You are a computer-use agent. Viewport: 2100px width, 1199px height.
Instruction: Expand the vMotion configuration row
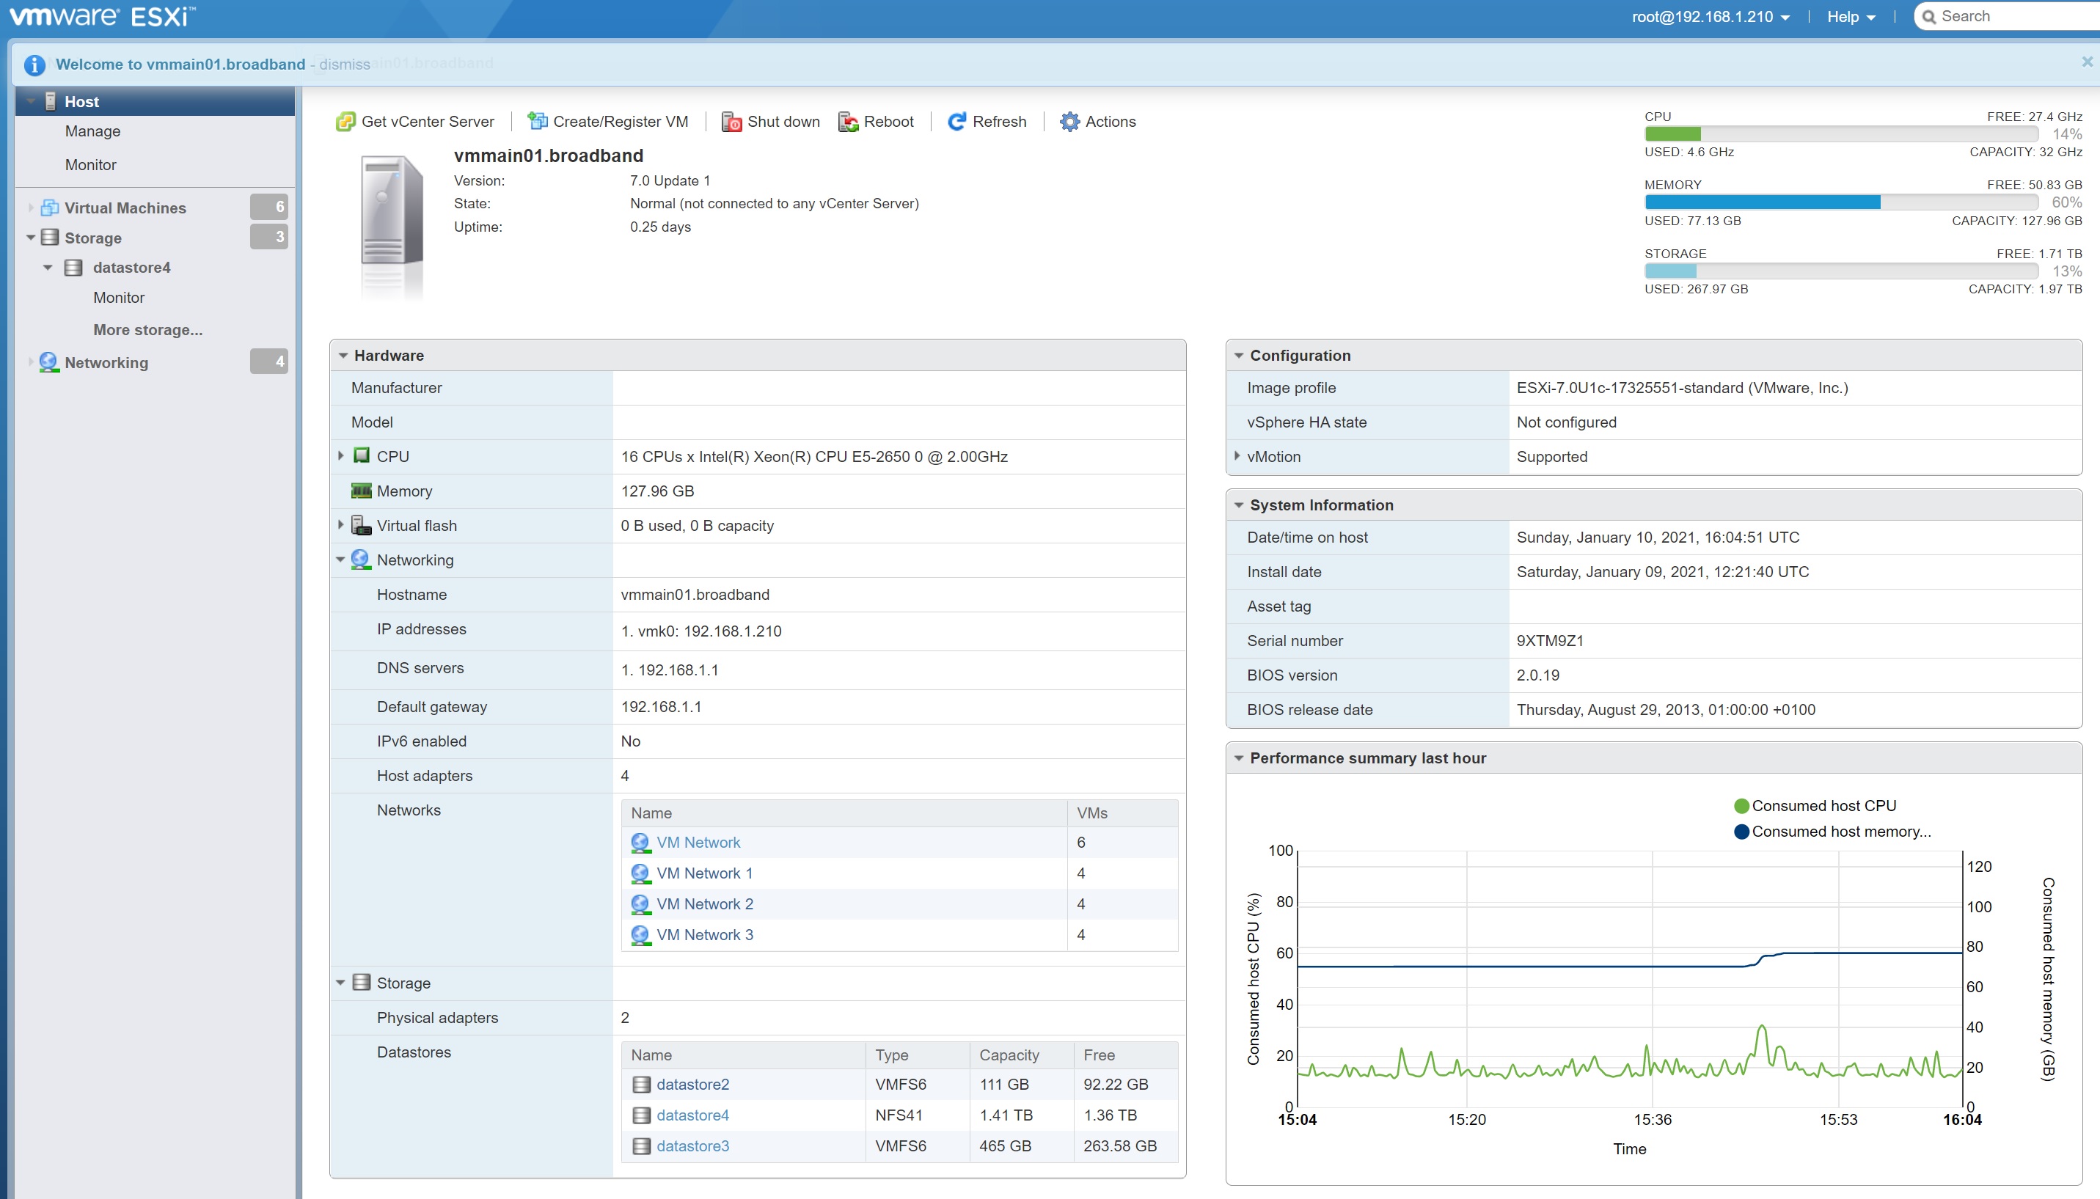coord(1237,455)
